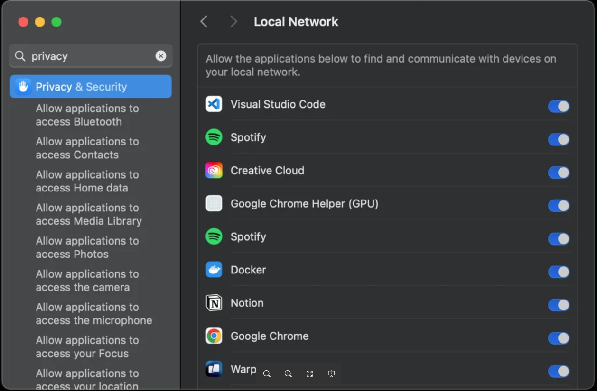
Task: Click the Spotify icon above Docker
Action: point(214,236)
